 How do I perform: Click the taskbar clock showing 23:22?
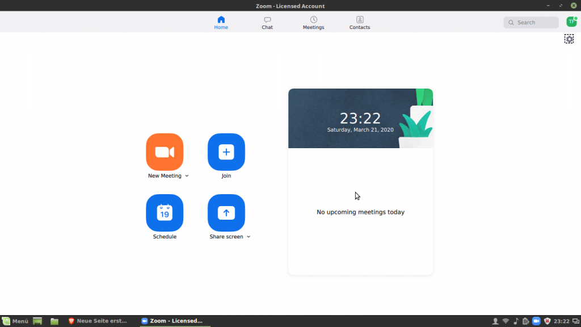[x=561, y=321]
